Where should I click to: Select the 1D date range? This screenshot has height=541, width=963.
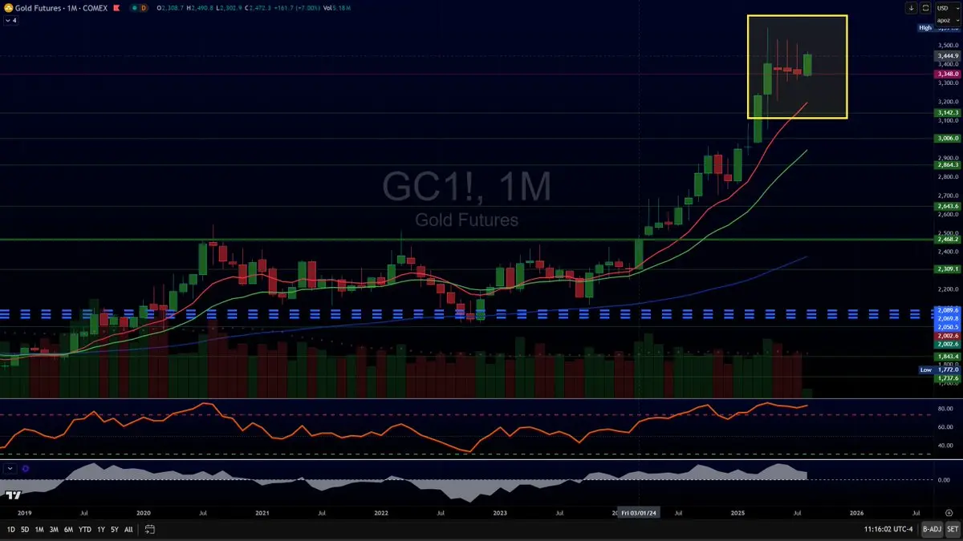click(x=10, y=529)
